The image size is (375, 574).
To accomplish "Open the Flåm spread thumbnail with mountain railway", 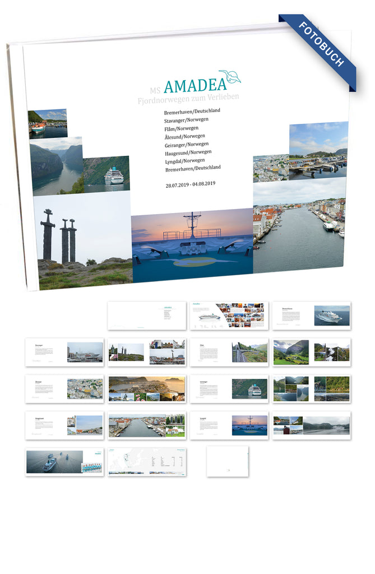I will (x=229, y=352).
